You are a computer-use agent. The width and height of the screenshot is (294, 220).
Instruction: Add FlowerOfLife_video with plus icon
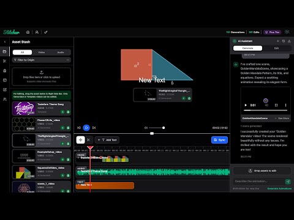pos(62,128)
